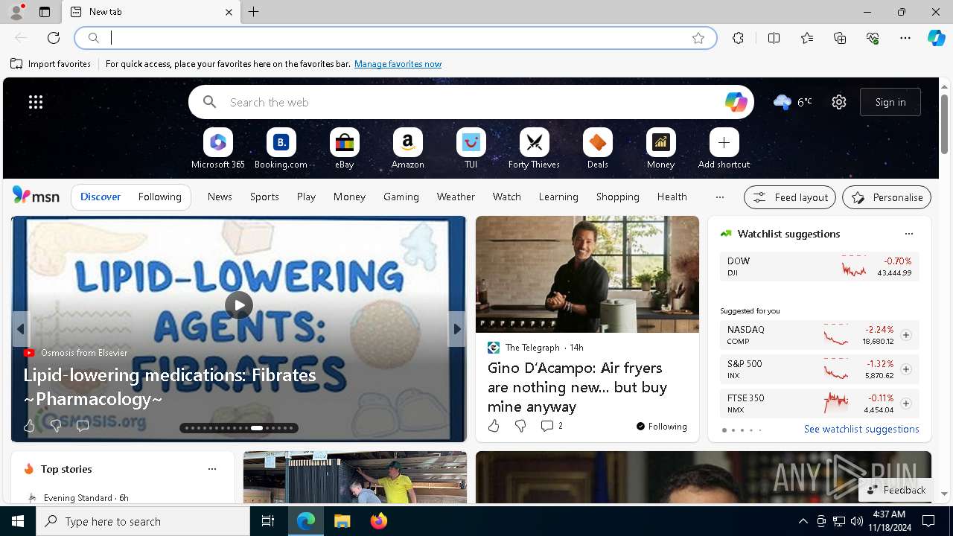
Task: Launch Firefox from the taskbar
Action: click(x=379, y=521)
